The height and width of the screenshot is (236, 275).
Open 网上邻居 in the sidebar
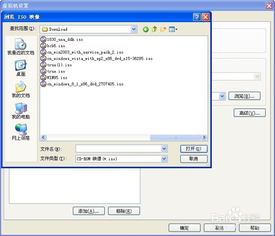click(21, 132)
